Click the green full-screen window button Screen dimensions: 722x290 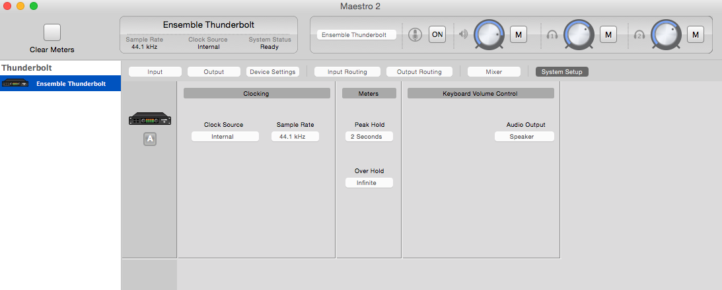pos(34,6)
